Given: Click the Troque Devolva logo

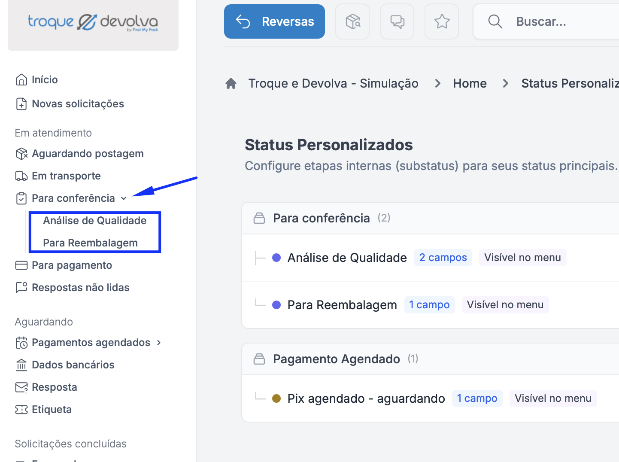Looking at the screenshot, I should point(93,22).
